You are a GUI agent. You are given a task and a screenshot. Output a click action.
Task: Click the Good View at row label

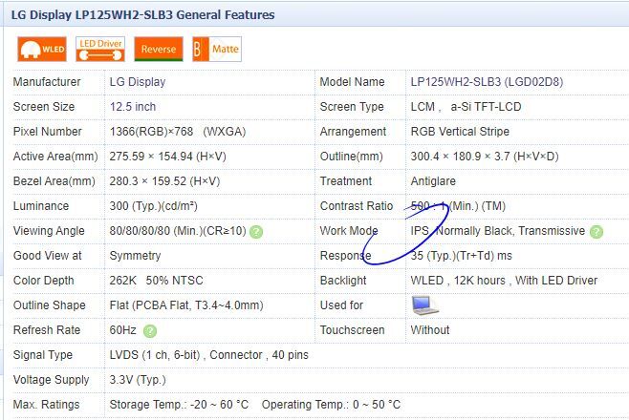point(47,256)
